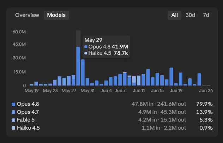
Task: Click the Opus 4.8 legend label
Action: coord(28,104)
